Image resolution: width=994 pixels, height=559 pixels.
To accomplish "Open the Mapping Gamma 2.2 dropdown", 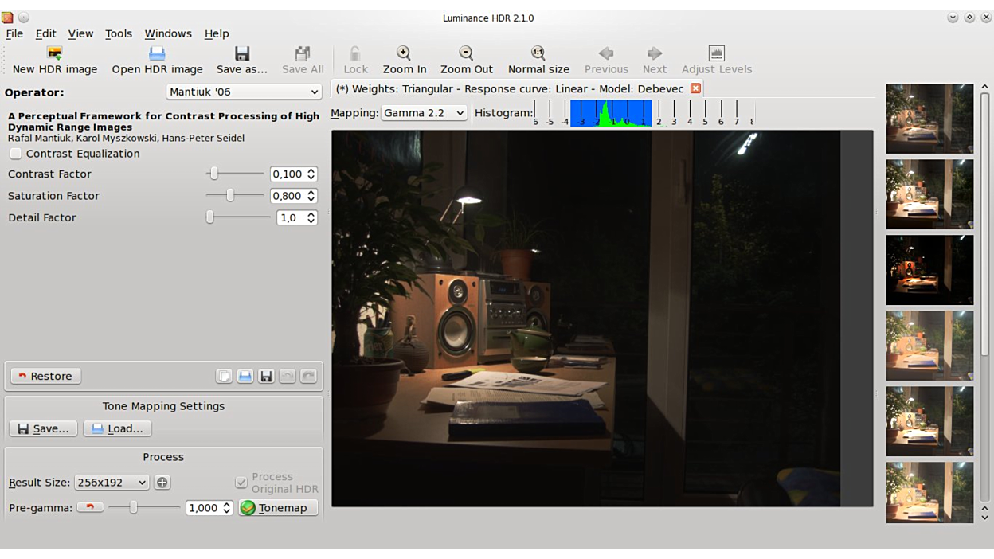I will point(424,113).
